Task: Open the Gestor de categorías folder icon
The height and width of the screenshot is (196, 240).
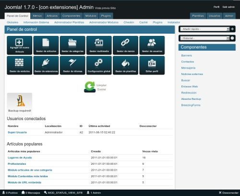Action: tap(72, 45)
